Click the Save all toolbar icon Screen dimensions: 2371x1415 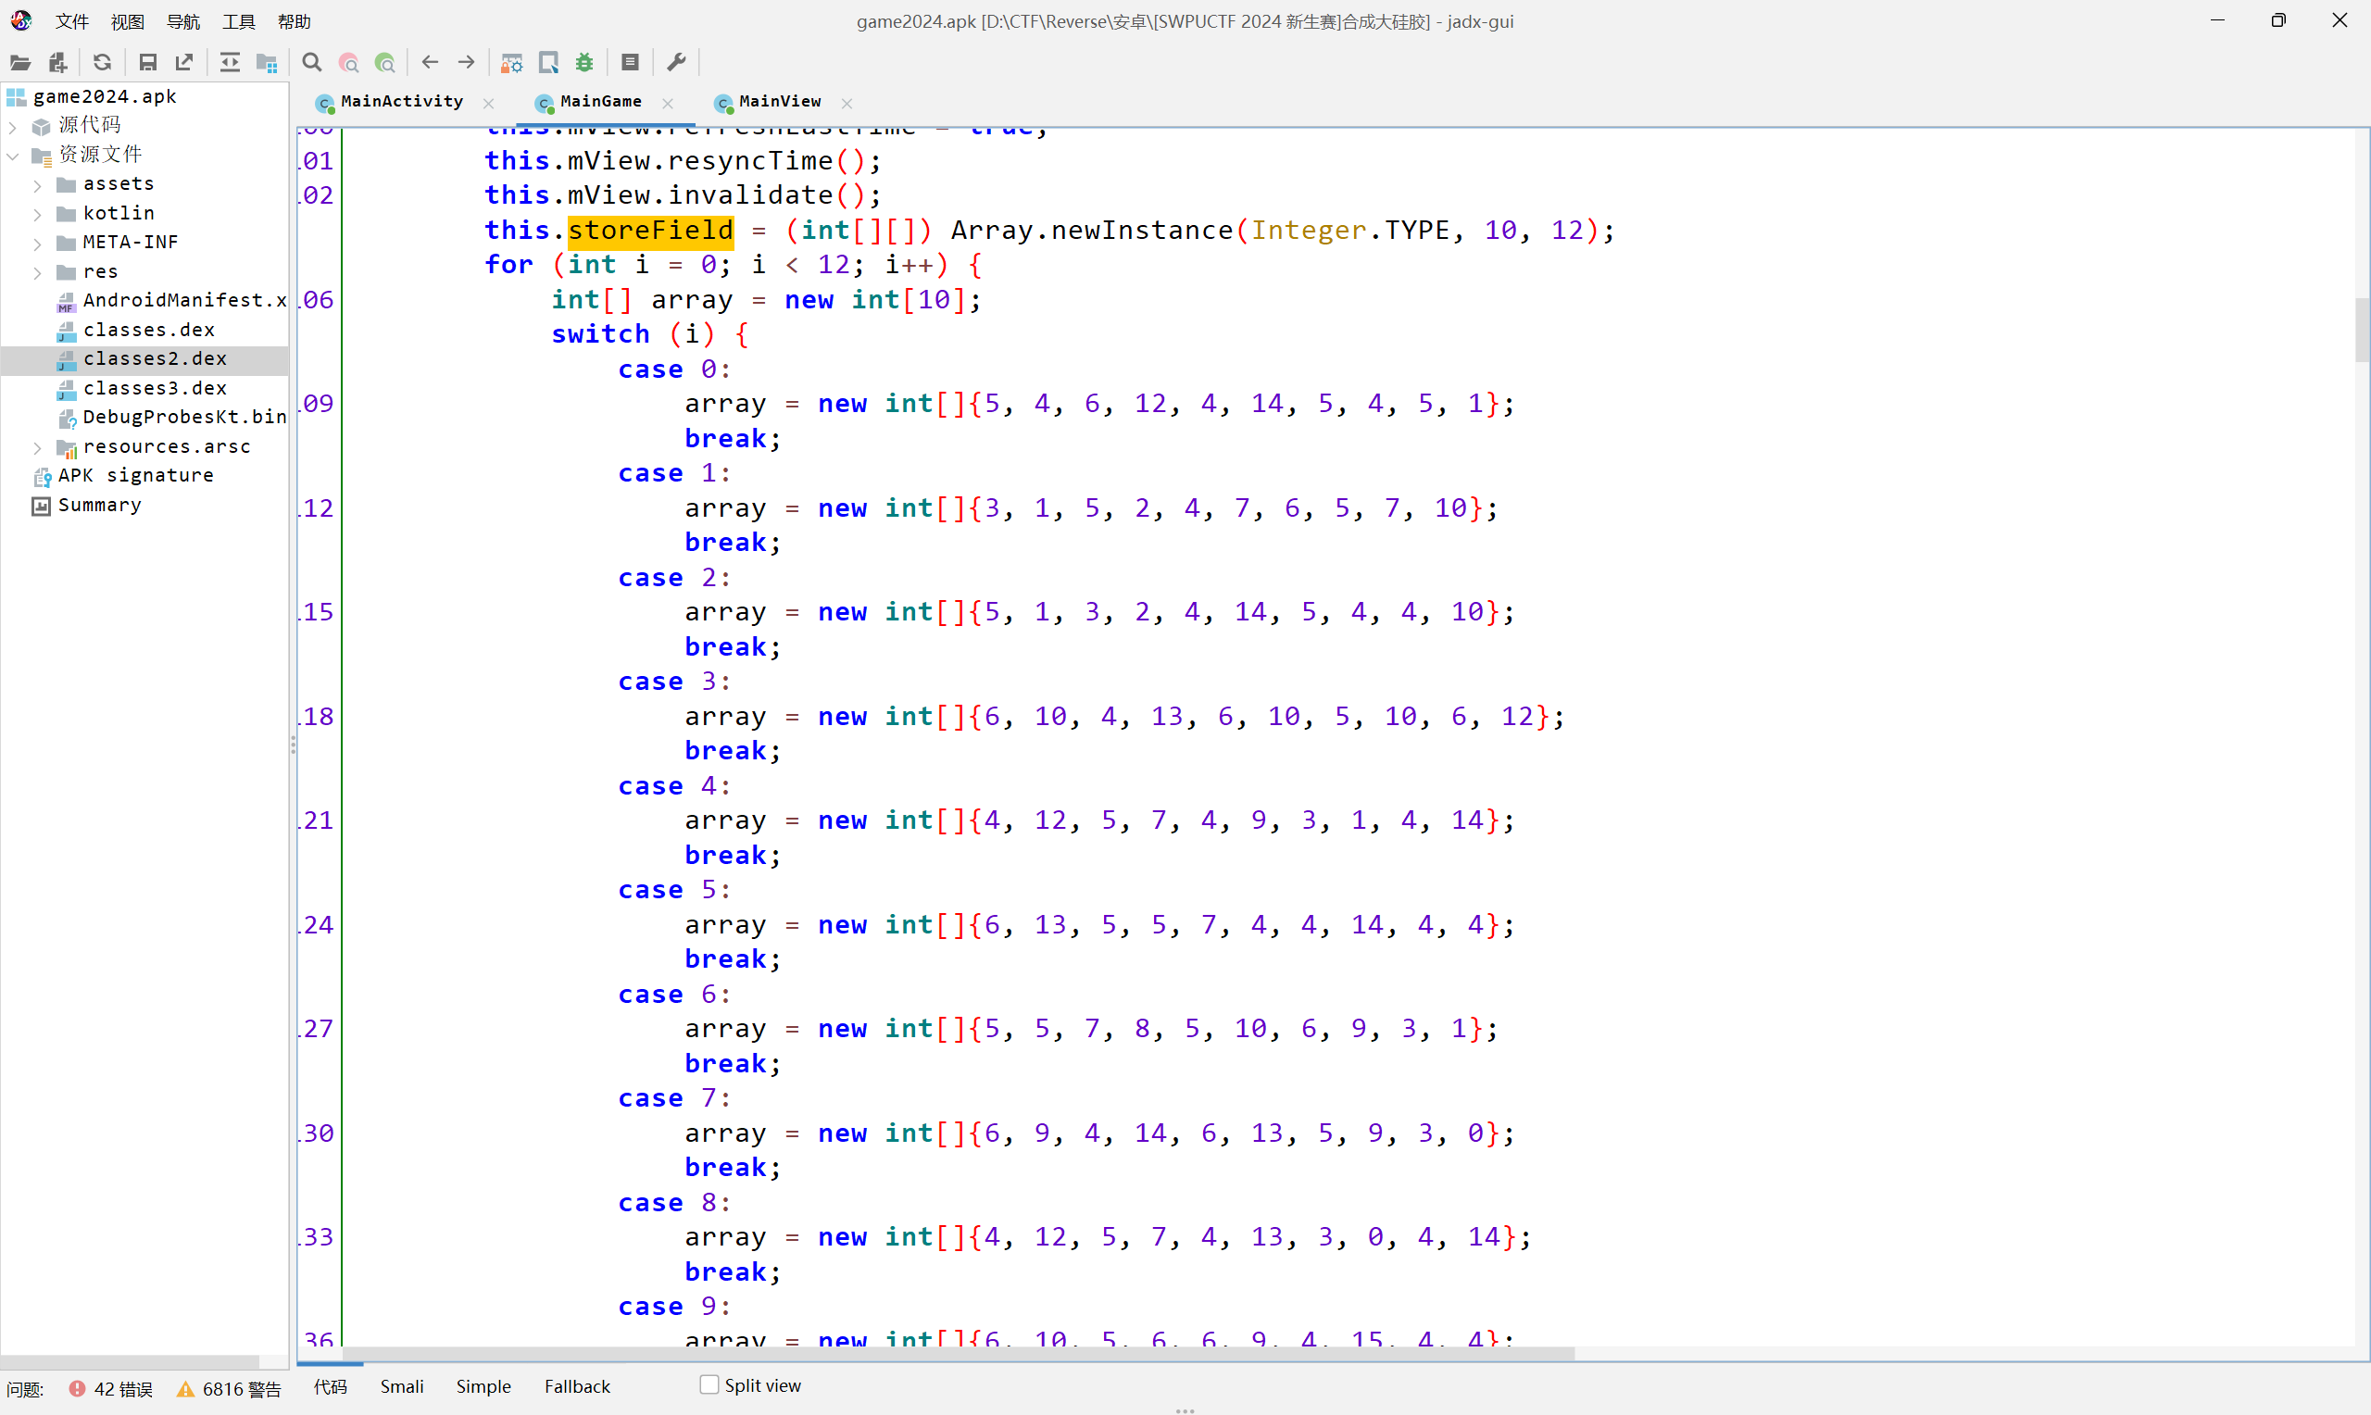(x=148, y=63)
